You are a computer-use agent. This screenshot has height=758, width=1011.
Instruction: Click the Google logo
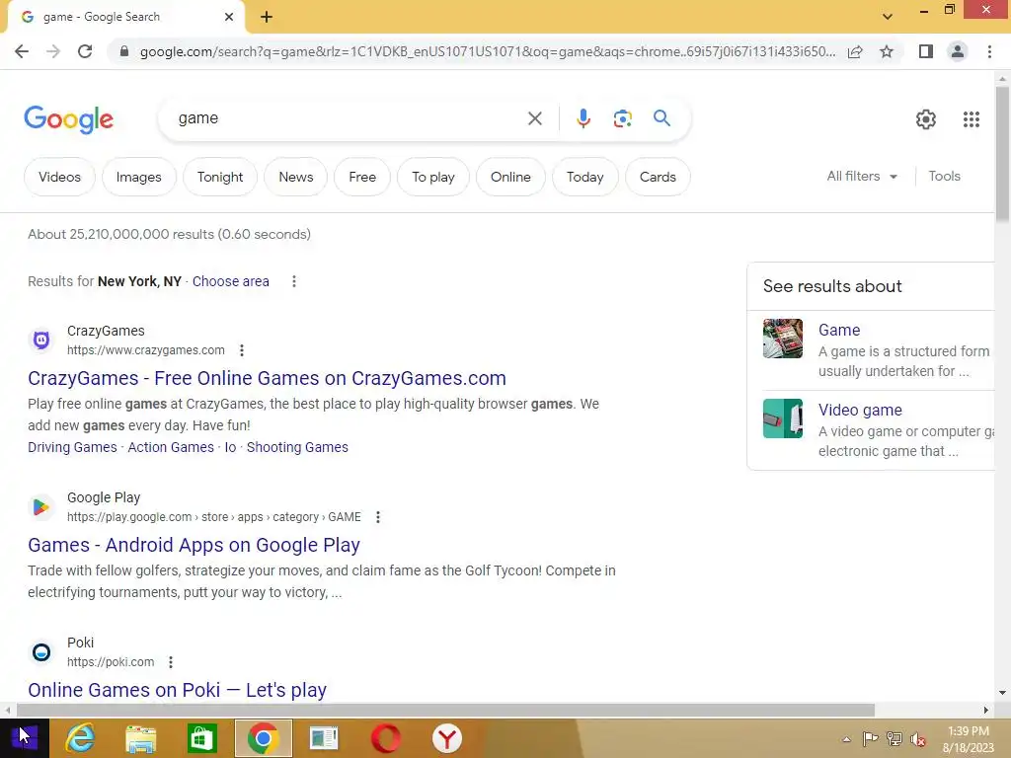(x=68, y=119)
